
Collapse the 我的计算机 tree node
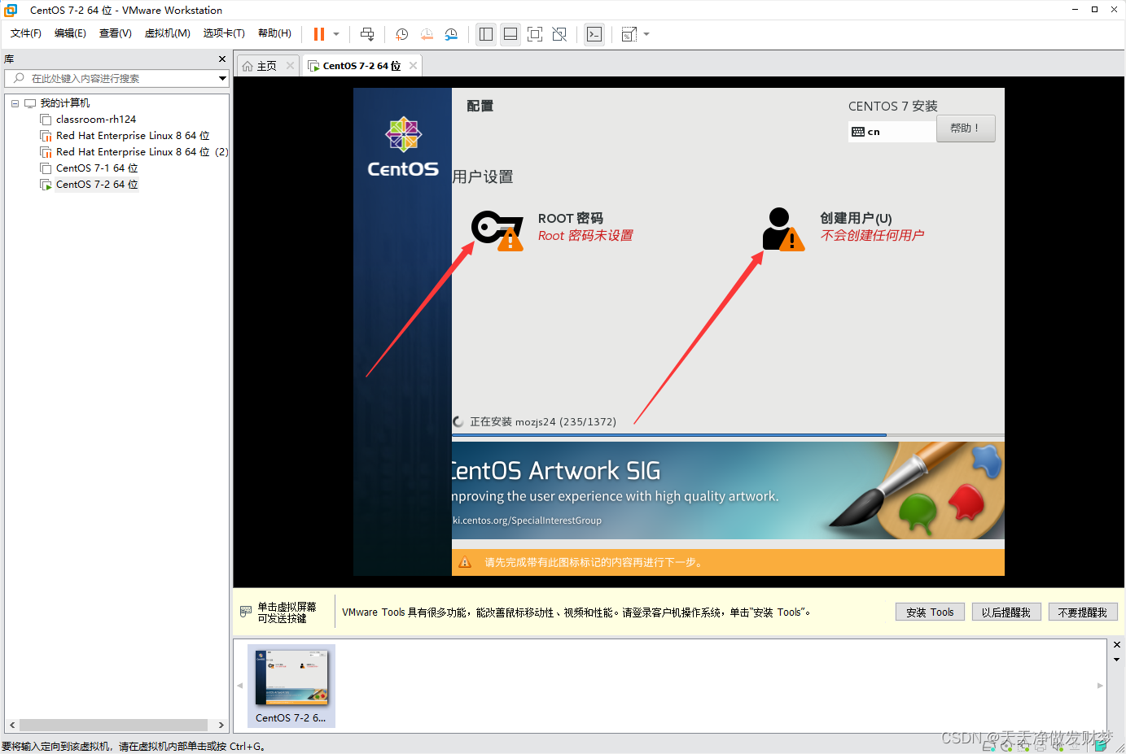[x=15, y=103]
